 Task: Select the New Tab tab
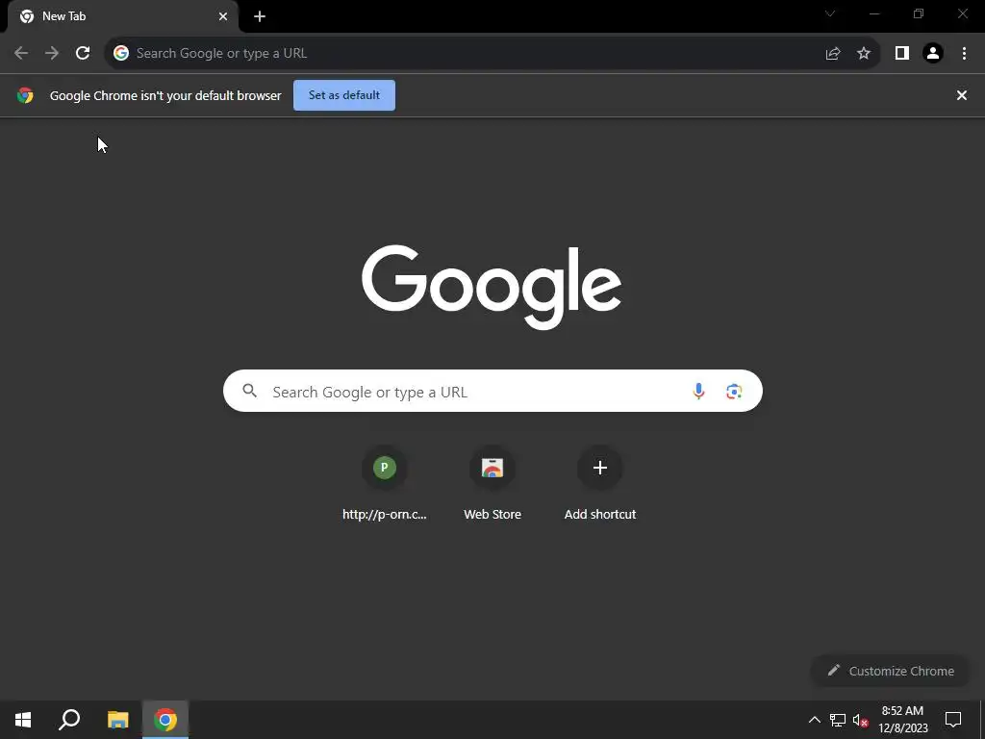[x=123, y=16]
